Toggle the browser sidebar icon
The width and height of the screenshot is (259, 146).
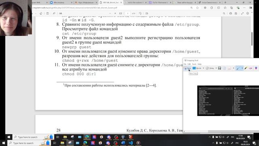251,8
